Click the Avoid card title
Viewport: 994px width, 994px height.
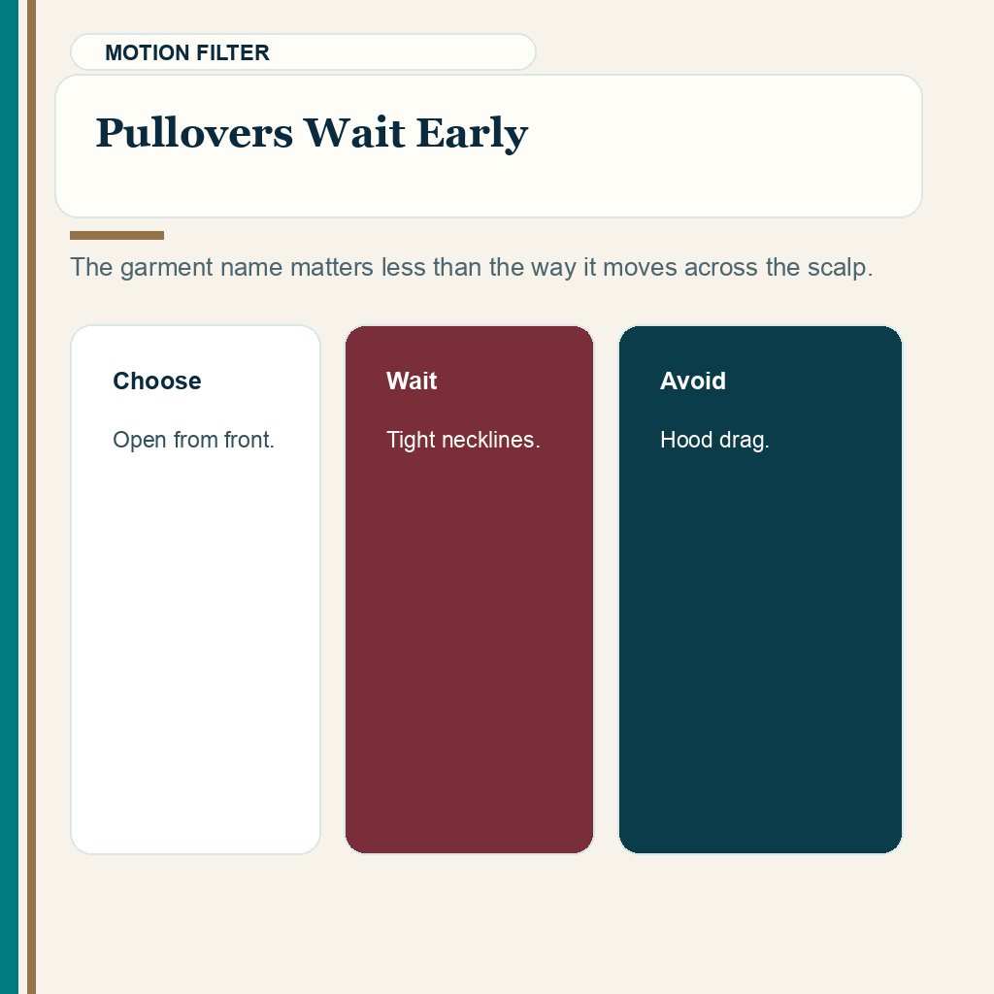[693, 381]
